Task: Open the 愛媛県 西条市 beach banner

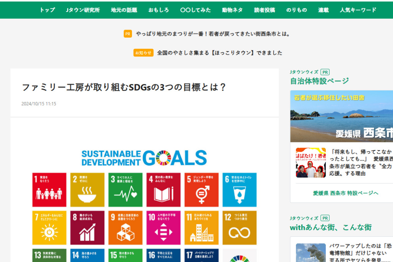Action: 342,116
